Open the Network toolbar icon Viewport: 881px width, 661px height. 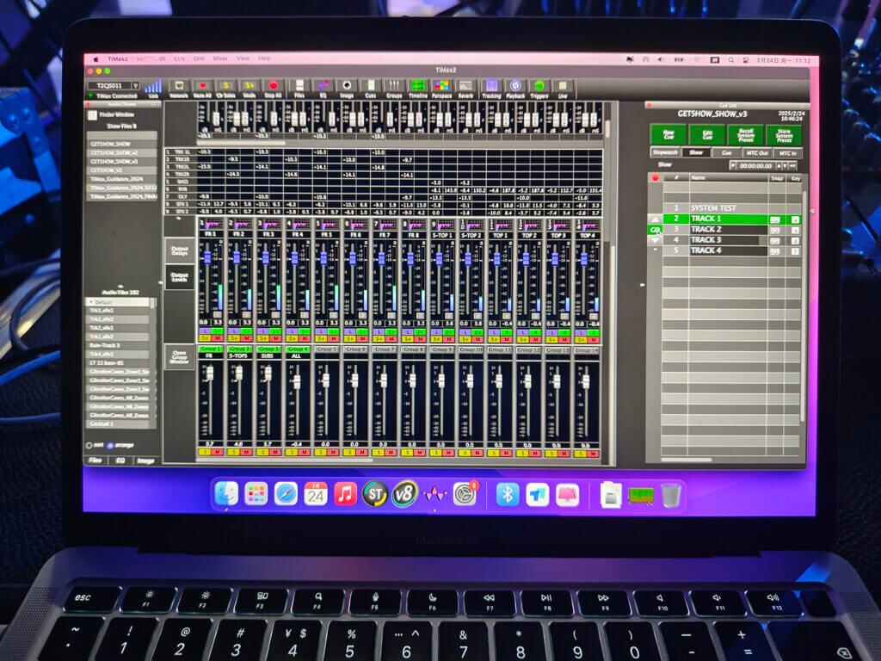[x=179, y=86]
